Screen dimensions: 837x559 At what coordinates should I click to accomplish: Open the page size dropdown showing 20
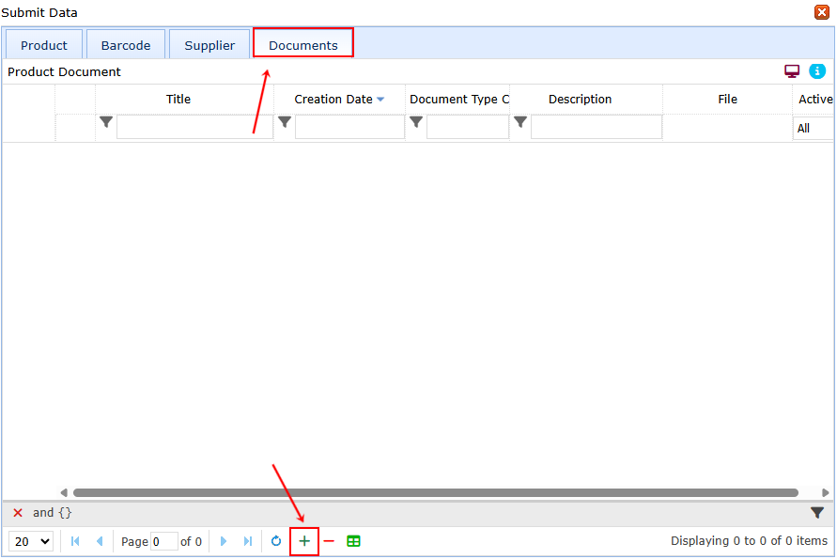pyautogui.click(x=30, y=540)
